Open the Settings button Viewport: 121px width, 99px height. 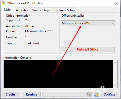click(x=110, y=95)
